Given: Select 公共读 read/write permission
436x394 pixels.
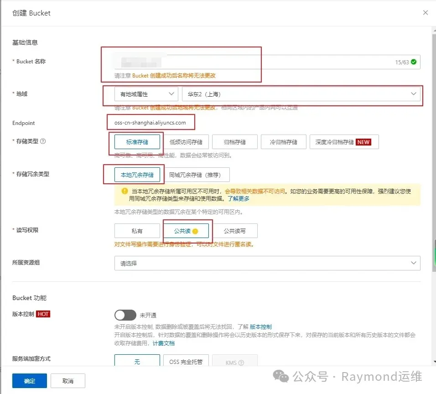Looking at the screenshot, I should pyautogui.click(x=186, y=231).
